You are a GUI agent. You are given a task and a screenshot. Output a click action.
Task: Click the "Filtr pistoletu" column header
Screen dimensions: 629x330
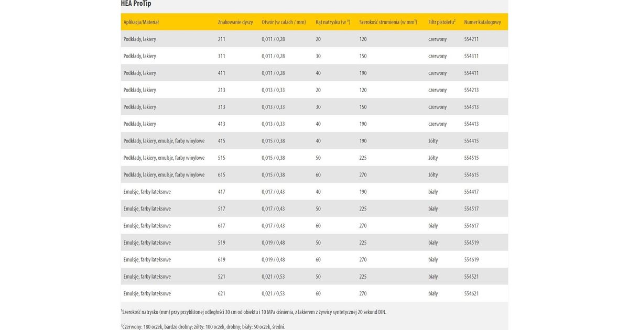click(441, 23)
